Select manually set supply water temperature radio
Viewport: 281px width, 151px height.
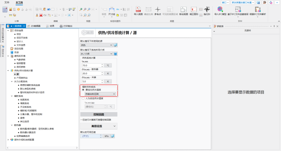(x=83, y=98)
